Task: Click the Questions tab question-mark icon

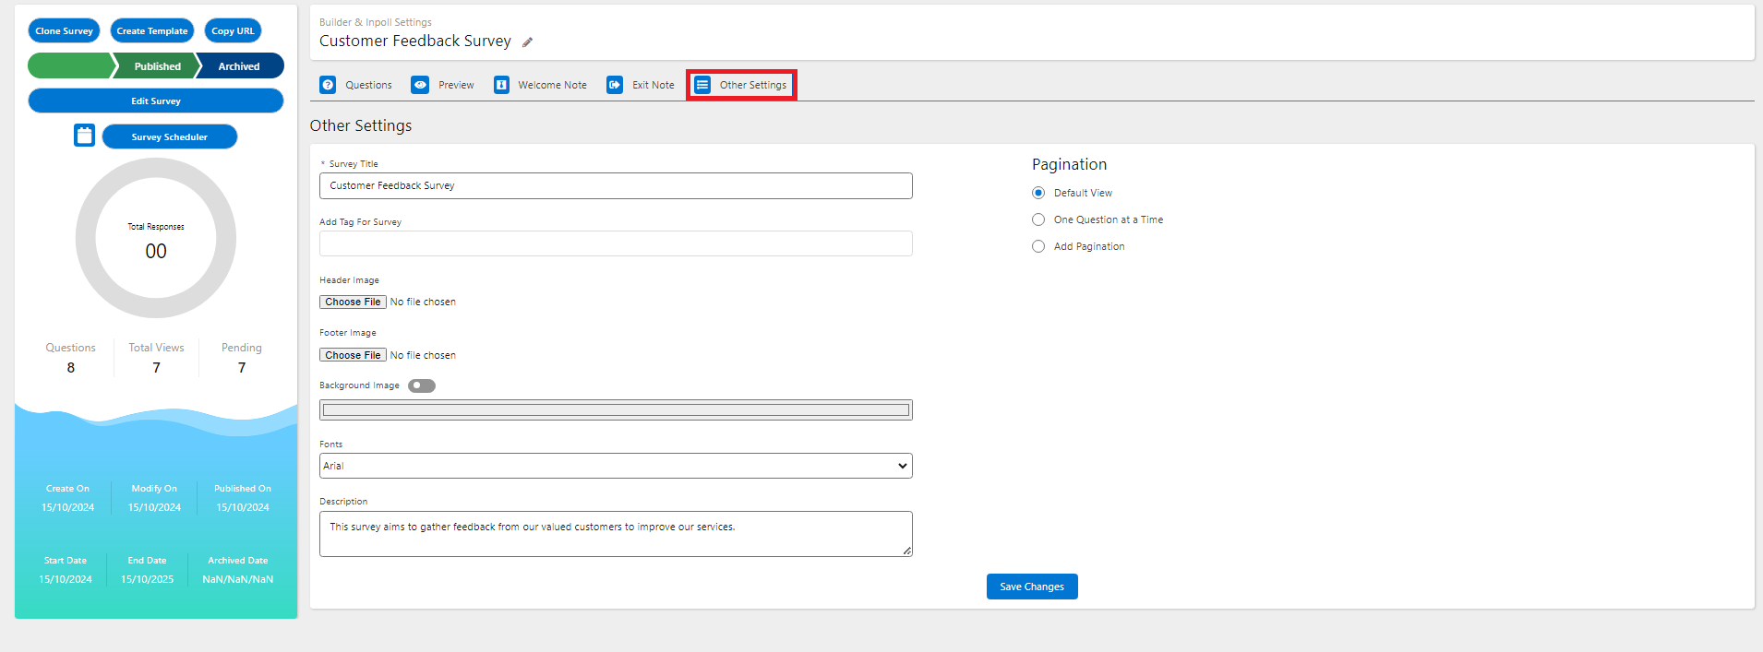Action: [328, 85]
